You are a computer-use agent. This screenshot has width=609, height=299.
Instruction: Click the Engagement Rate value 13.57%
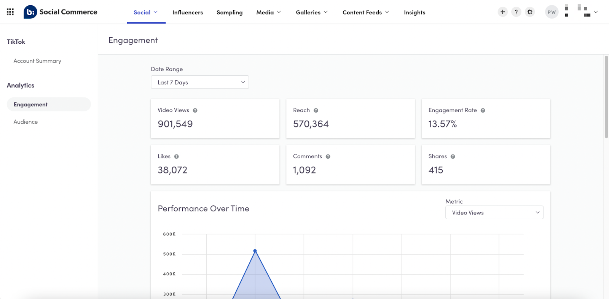coord(442,124)
